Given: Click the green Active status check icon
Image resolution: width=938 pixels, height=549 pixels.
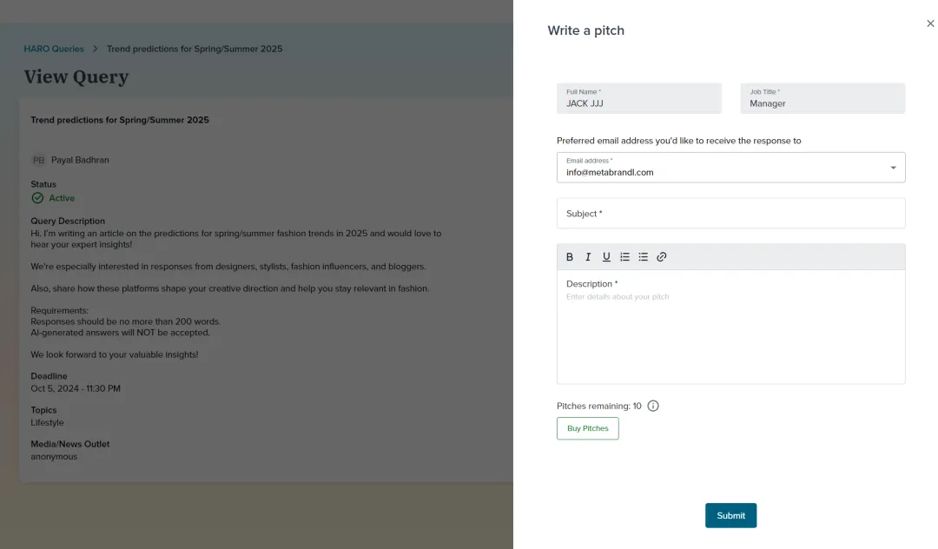Looking at the screenshot, I should (x=37, y=198).
